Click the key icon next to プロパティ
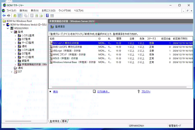This screenshot has height=130, width=195. [x=139, y=92]
